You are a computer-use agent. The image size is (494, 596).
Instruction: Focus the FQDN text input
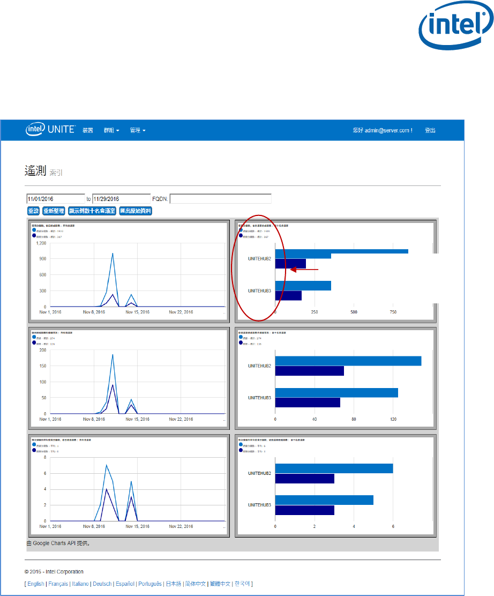coord(220,199)
